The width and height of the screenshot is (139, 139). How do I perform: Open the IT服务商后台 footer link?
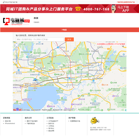pos(31,124)
